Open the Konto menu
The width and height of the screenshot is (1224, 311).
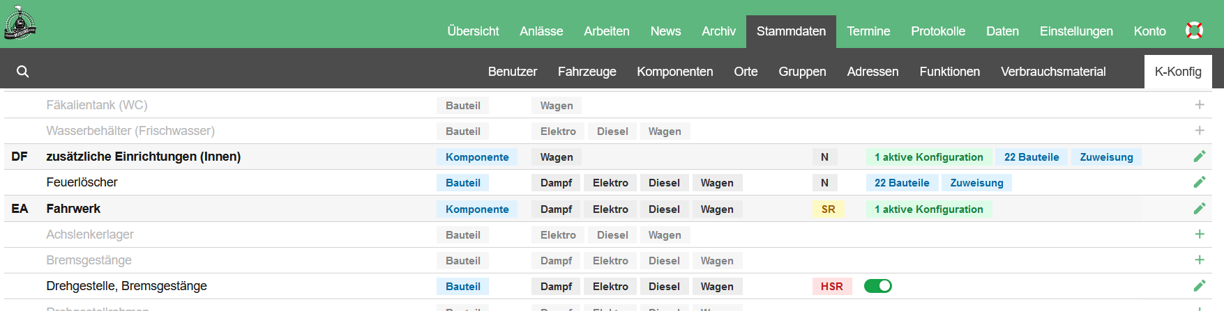1149,31
